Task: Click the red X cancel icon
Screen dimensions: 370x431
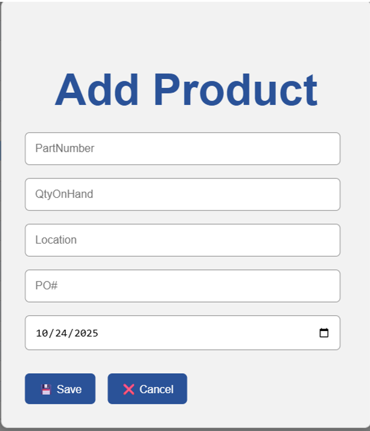Action: (129, 389)
